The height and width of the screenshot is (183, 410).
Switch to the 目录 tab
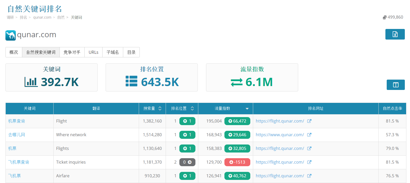pos(131,52)
